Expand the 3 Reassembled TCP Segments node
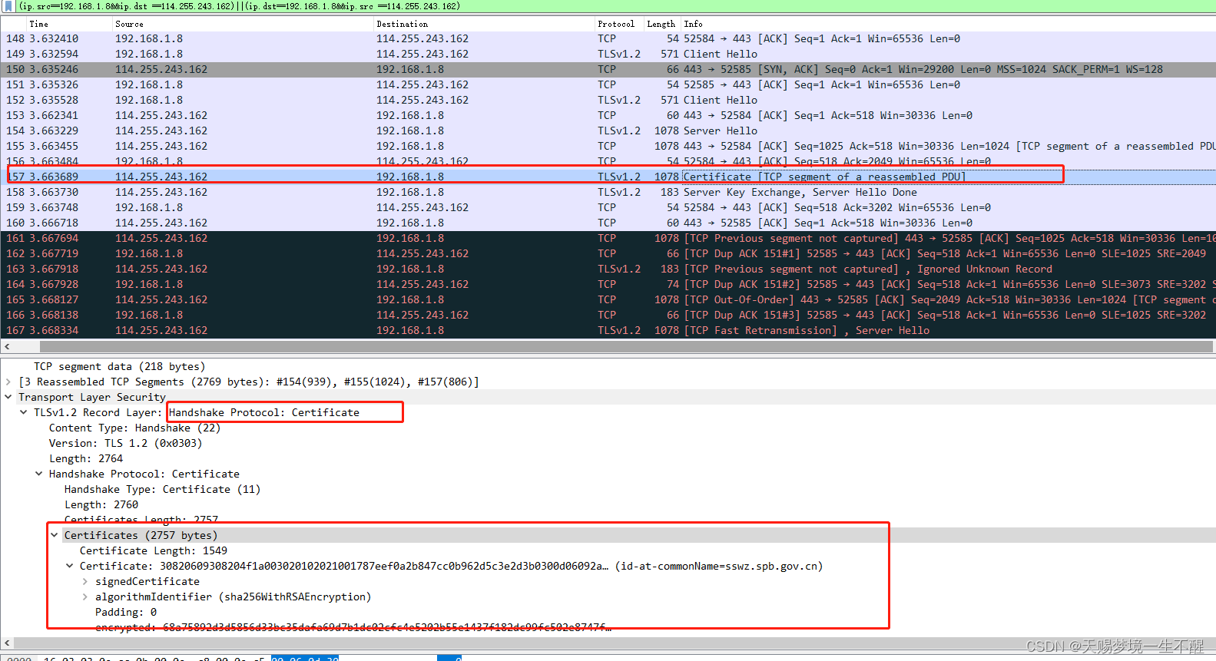Screen dimensions: 1216x661 [x=8, y=382]
